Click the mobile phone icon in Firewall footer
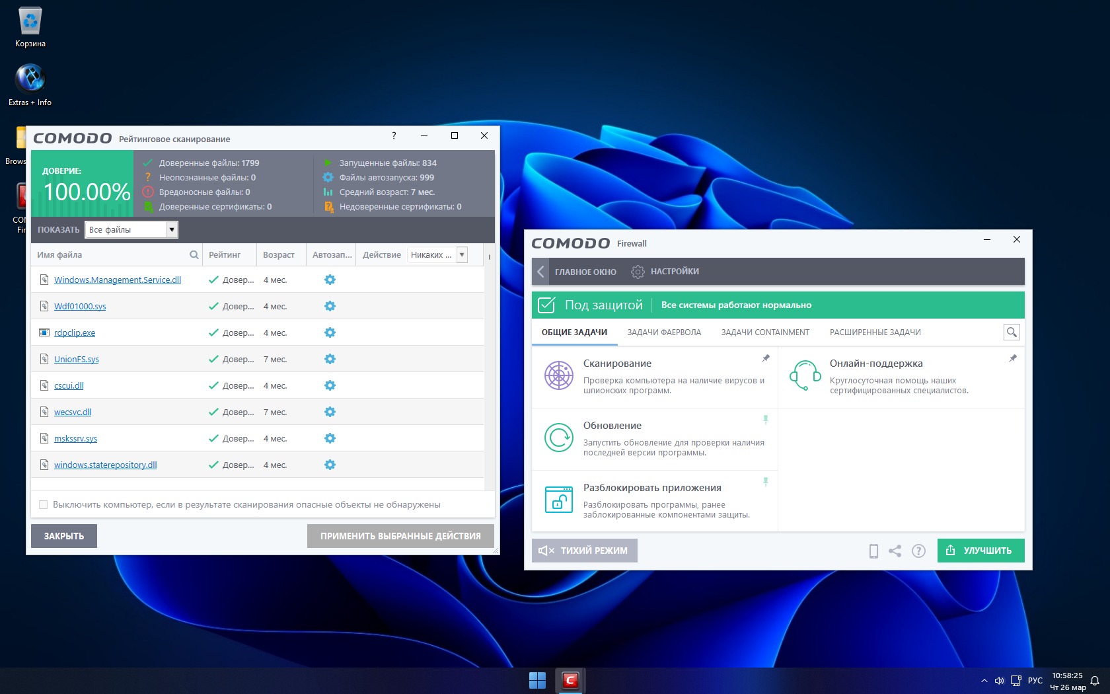Viewport: 1110px width, 694px height. pos(873,551)
